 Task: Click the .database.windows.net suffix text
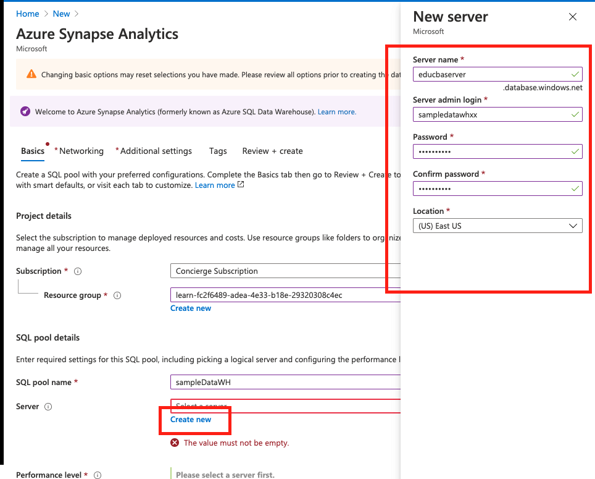click(543, 88)
